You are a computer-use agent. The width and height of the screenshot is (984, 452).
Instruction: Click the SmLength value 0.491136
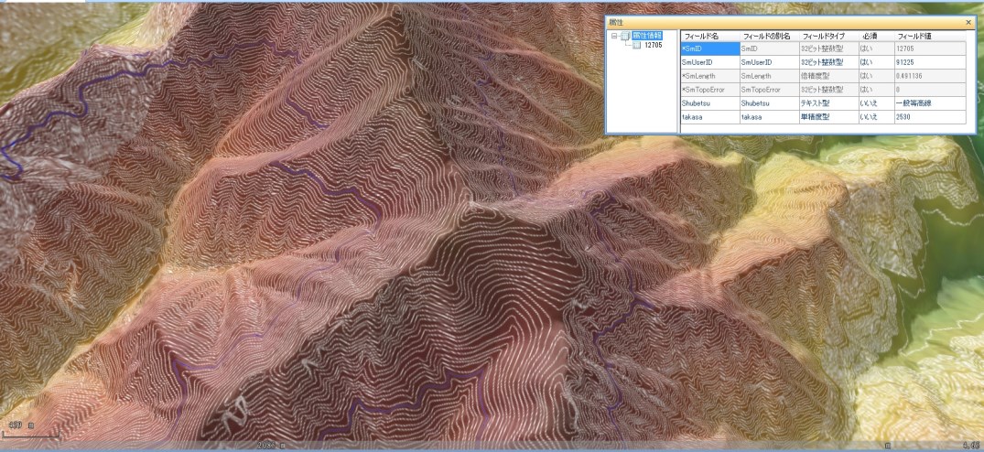[928, 76]
